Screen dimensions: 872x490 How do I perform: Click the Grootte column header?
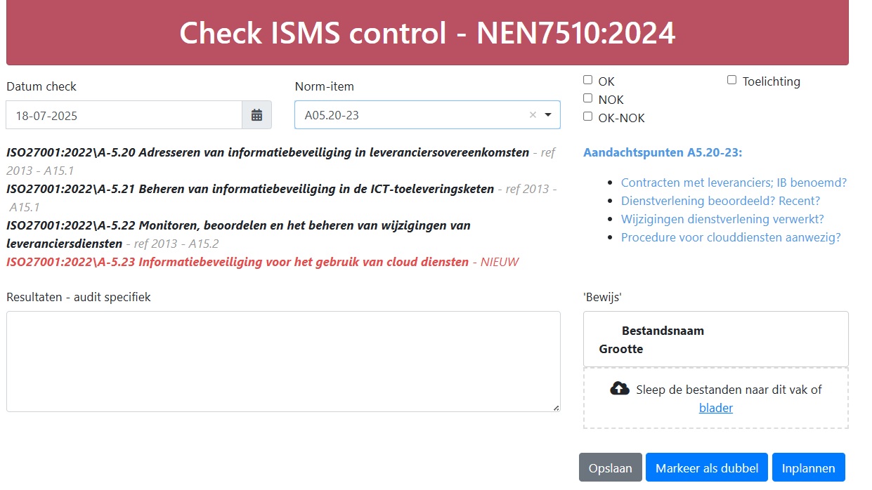[x=621, y=349]
